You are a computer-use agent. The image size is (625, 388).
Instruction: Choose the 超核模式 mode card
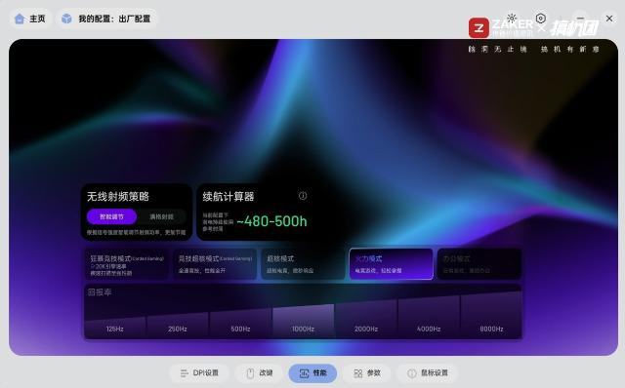pyautogui.click(x=303, y=264)
